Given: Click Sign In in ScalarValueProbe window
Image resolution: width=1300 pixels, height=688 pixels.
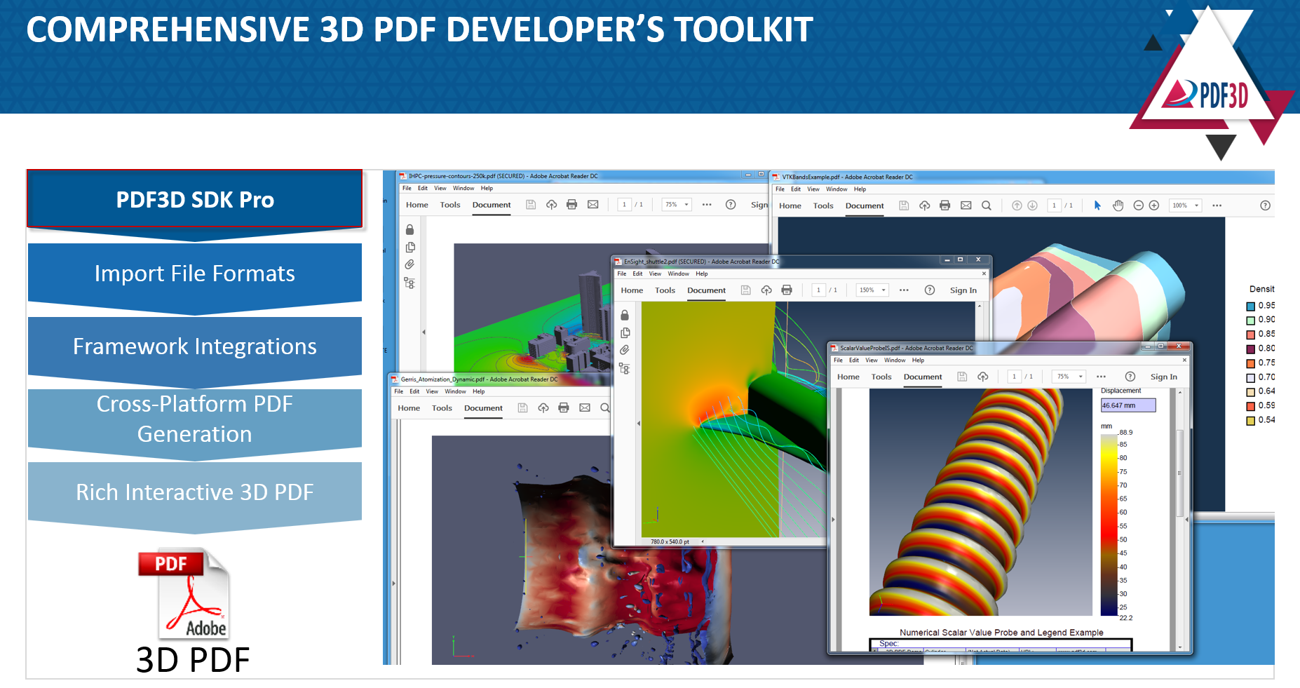Looking at the screenshot, I should [x=1164, y=377].
